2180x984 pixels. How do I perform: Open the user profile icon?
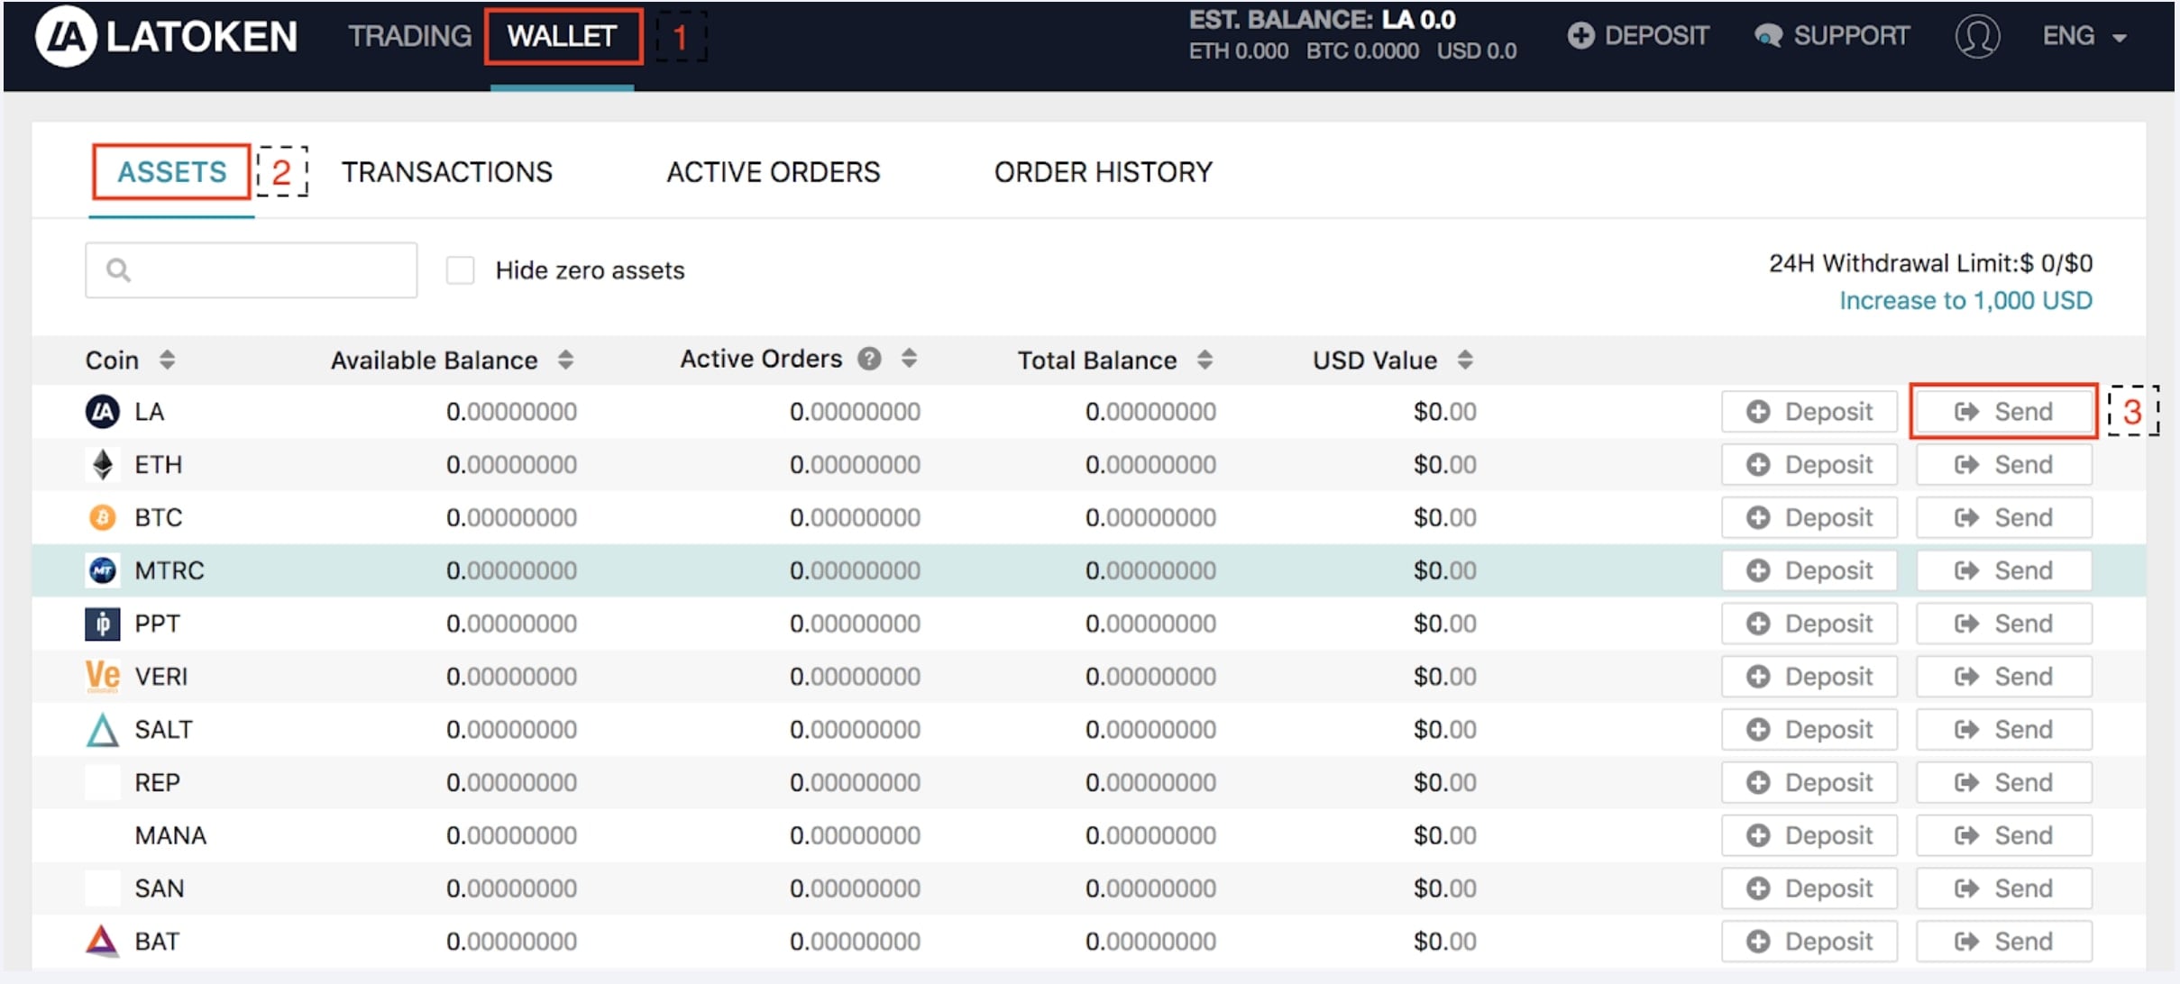point(1977,36)
